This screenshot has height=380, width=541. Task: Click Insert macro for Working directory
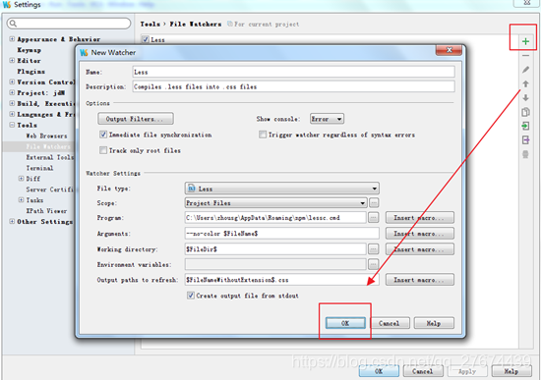(420, 249)
